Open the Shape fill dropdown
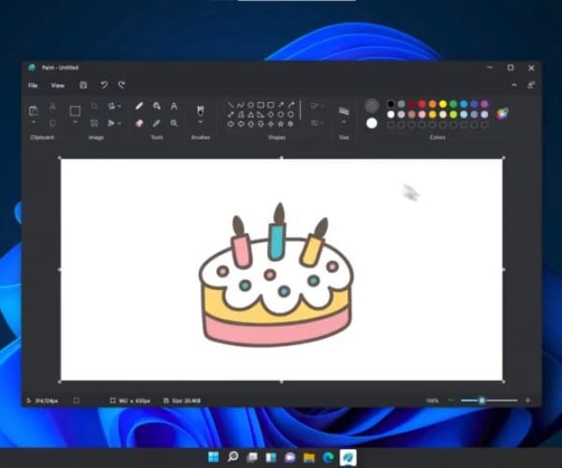Screen dimensions: 562x468 (x=317, y=124)
